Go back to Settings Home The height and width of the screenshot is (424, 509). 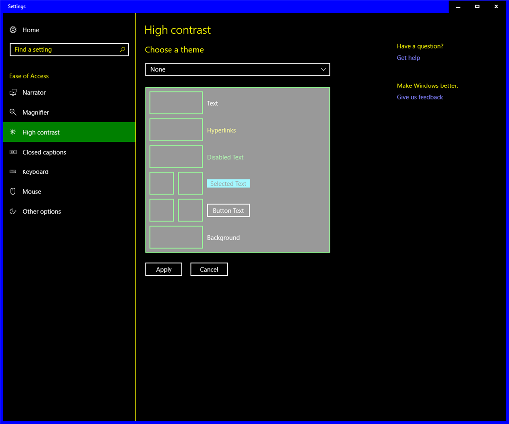[69, 30]
